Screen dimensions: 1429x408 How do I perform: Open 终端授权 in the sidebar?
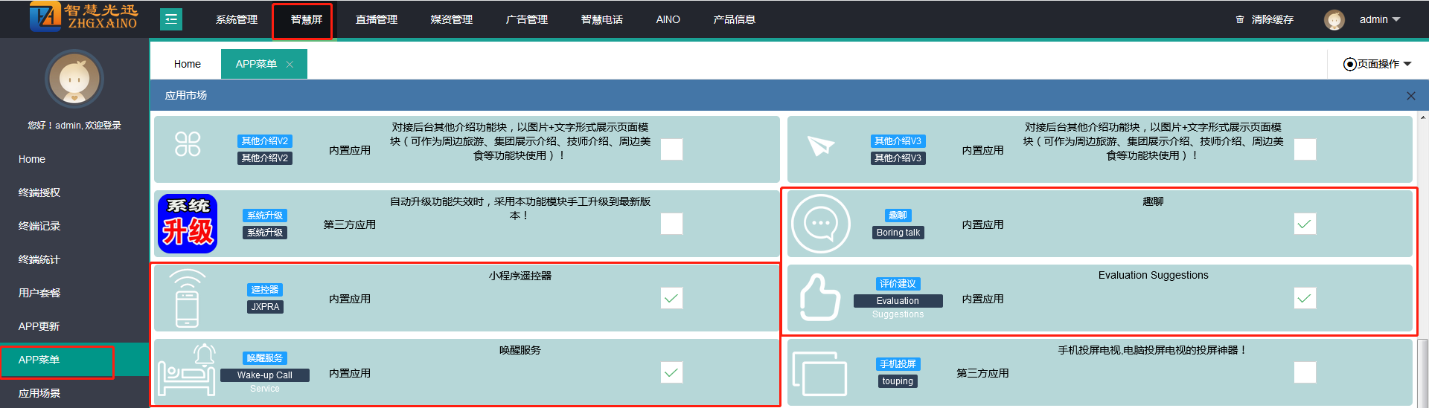39,192
